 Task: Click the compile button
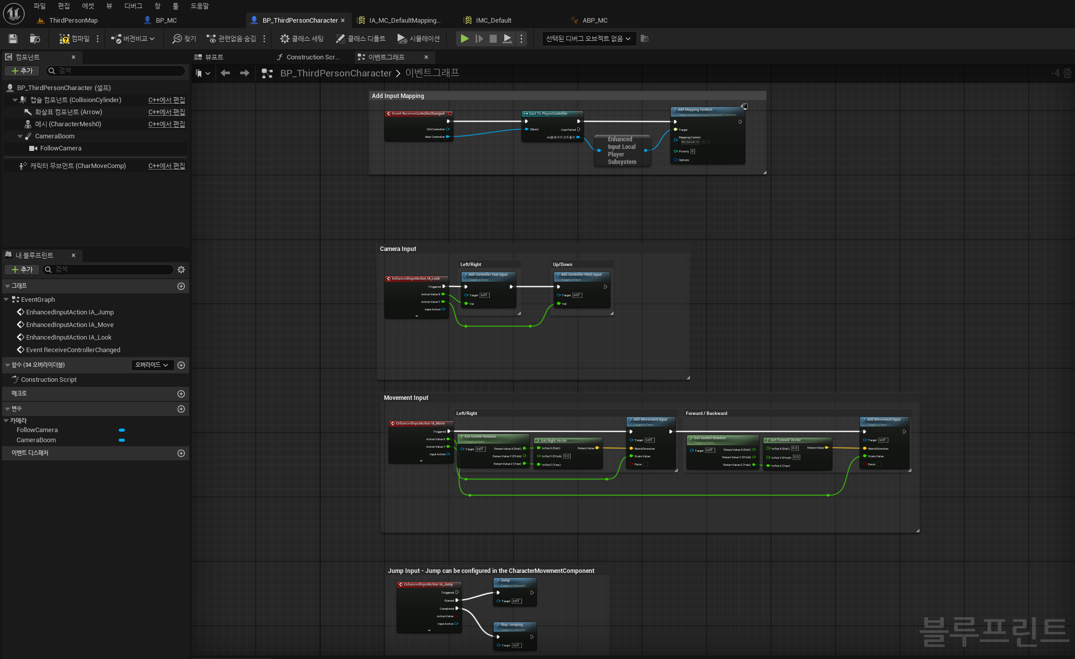[74, 39]
